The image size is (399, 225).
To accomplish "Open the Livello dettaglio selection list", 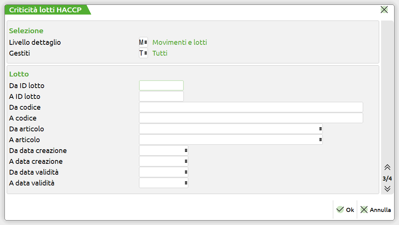I will 145,43.
